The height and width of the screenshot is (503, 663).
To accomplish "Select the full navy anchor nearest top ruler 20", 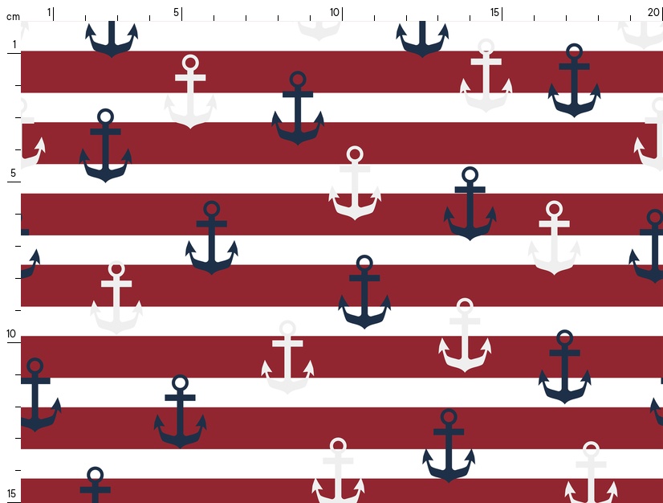I will click(574, 80).
